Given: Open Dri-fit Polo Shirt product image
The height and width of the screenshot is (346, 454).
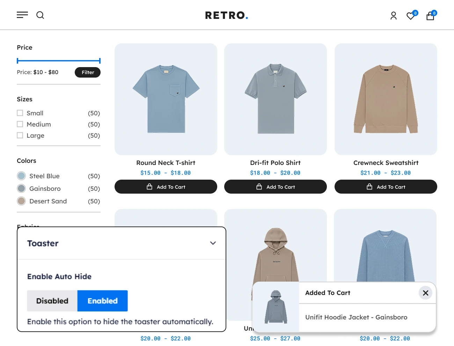Looking at the screenshot, I should tap(276, 99).
